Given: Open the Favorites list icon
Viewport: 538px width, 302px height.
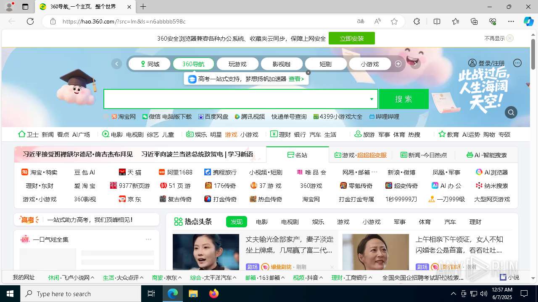Looking at the screenshot, I should point(456,21).
